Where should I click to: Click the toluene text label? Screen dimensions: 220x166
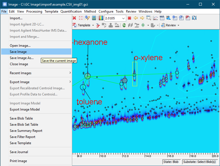click(89, 102)
